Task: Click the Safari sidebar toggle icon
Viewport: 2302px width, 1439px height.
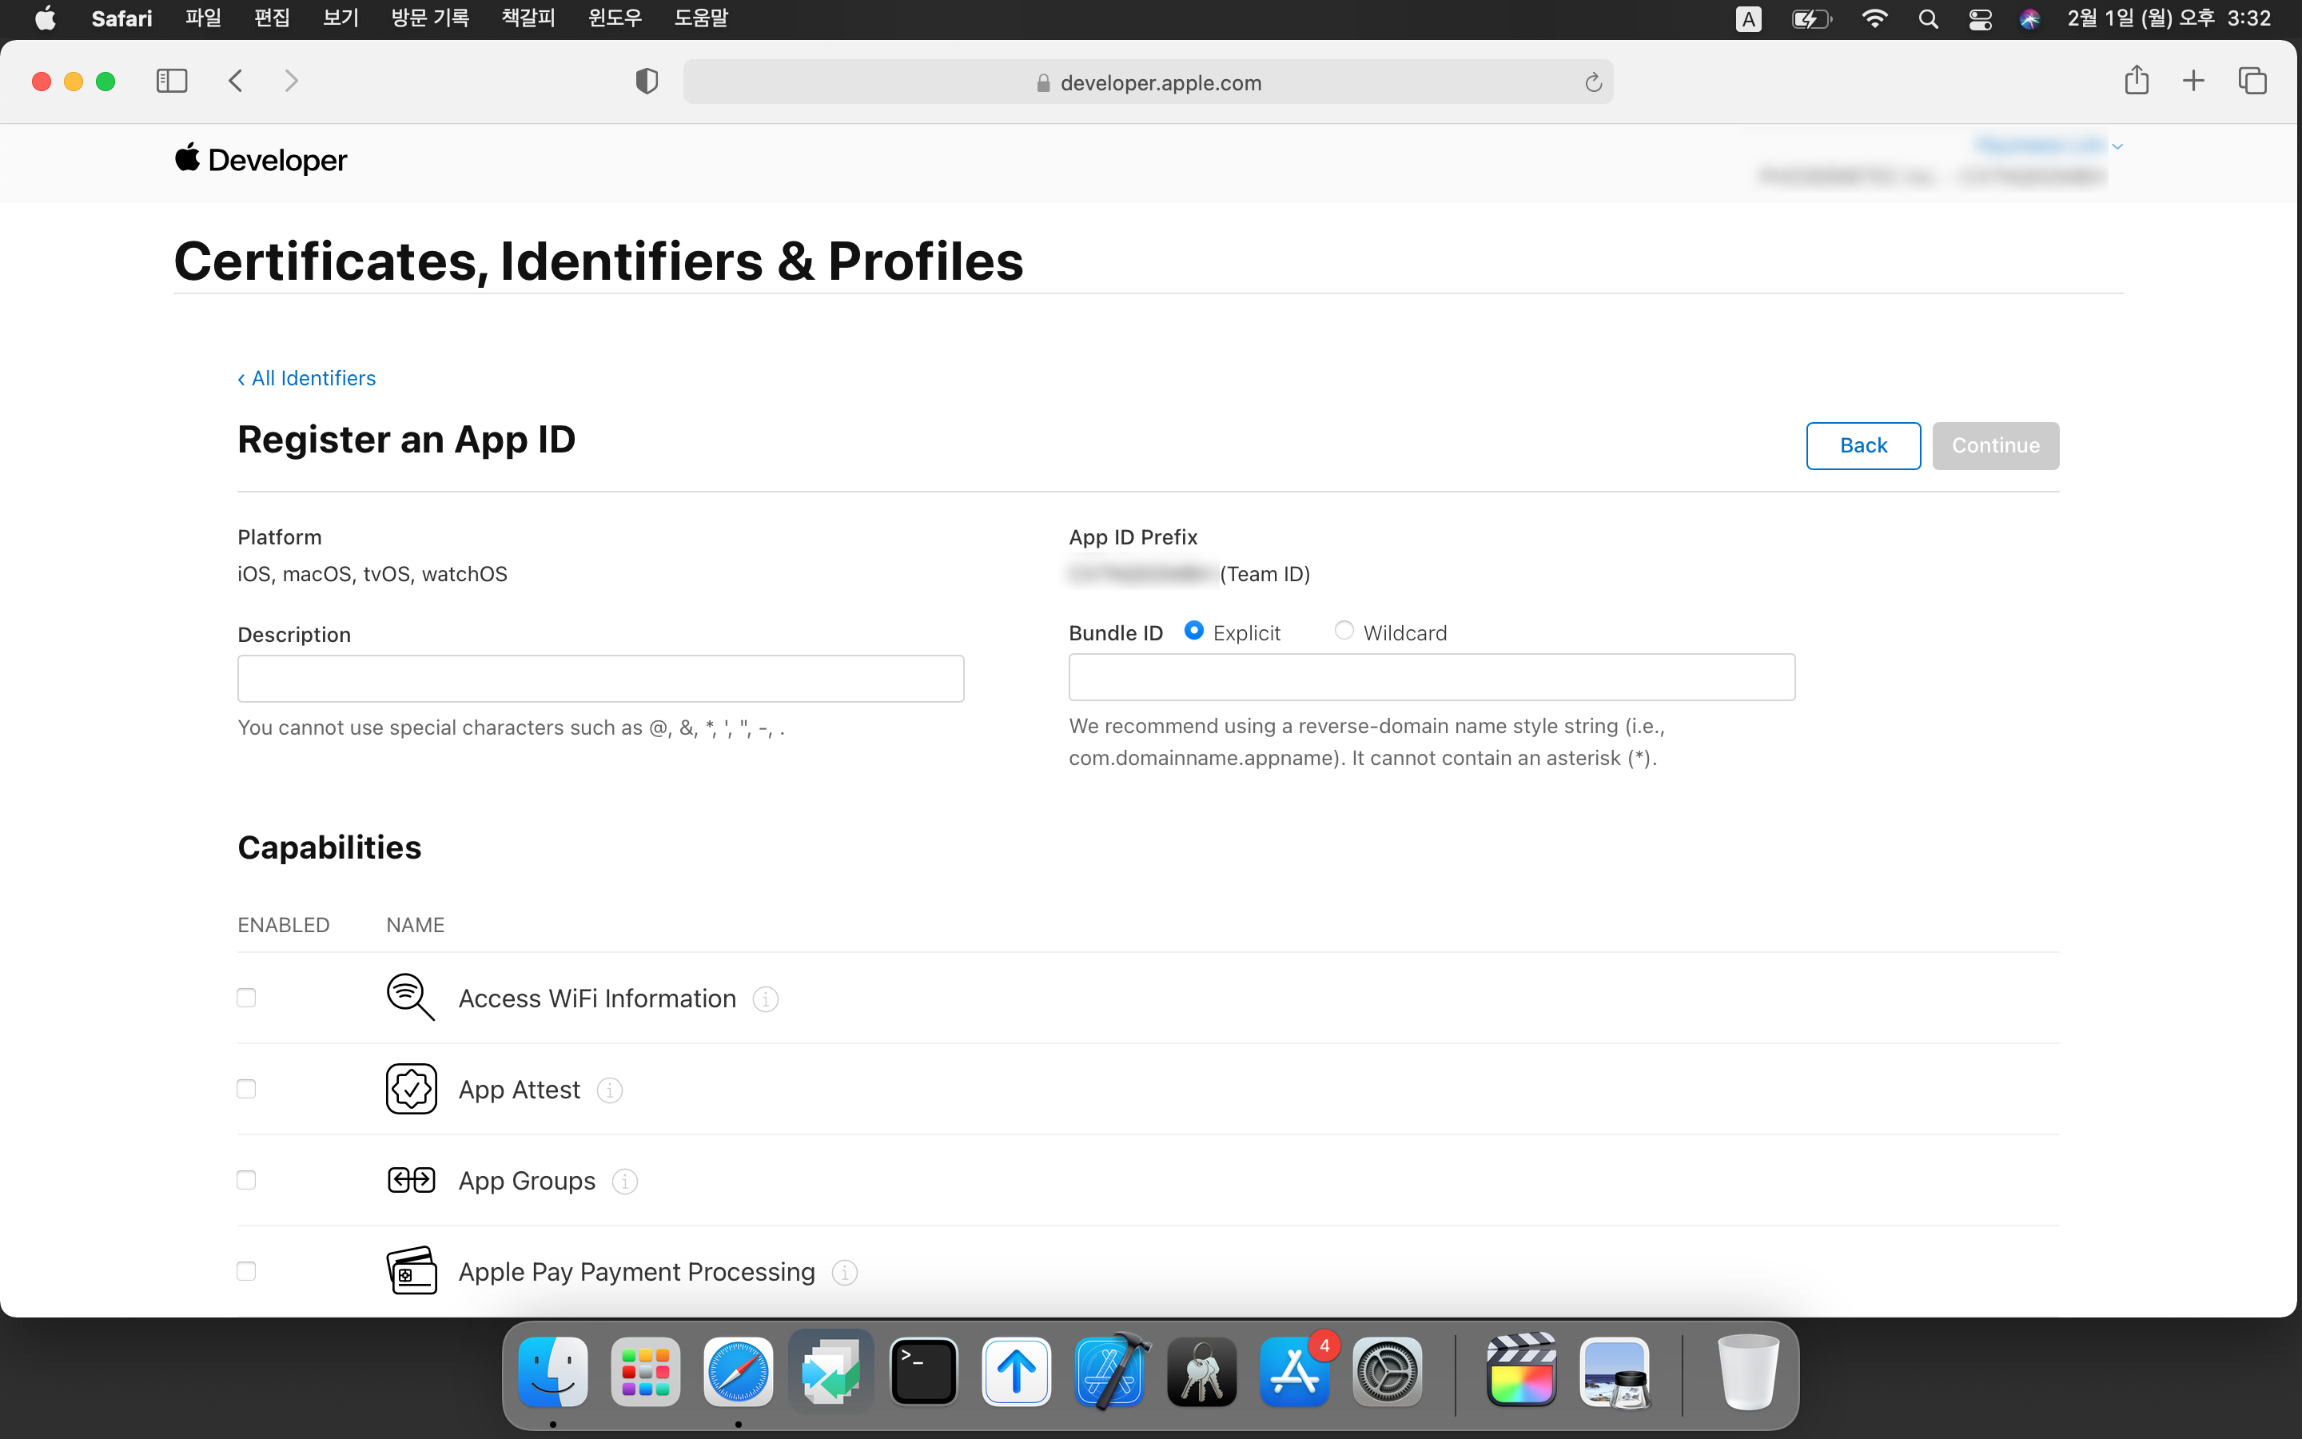Action: (x=171, y=81)
